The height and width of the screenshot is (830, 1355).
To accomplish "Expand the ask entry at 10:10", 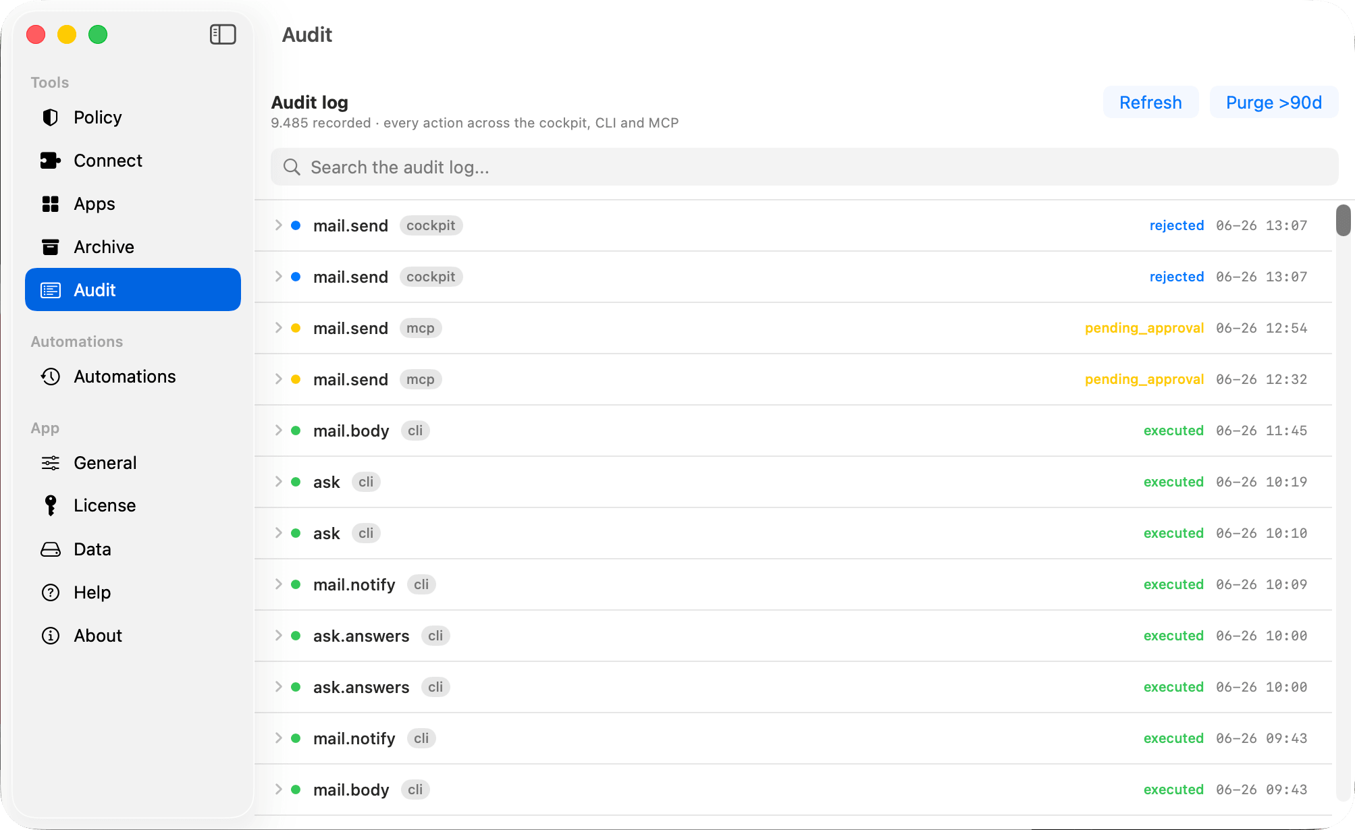I will [278, 533].
